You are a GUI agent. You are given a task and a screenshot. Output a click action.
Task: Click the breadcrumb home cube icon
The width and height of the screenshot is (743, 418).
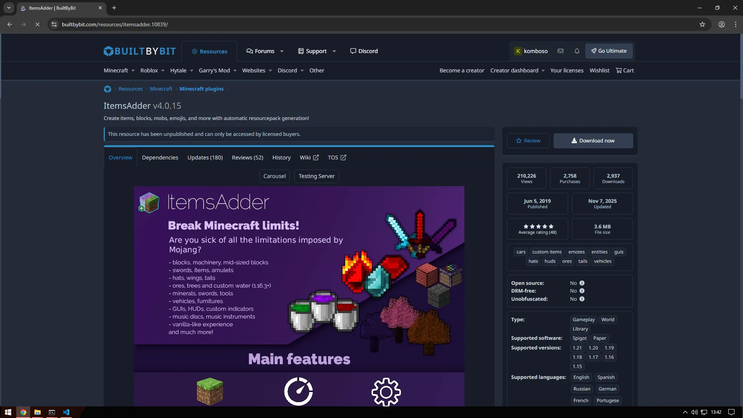108,89
